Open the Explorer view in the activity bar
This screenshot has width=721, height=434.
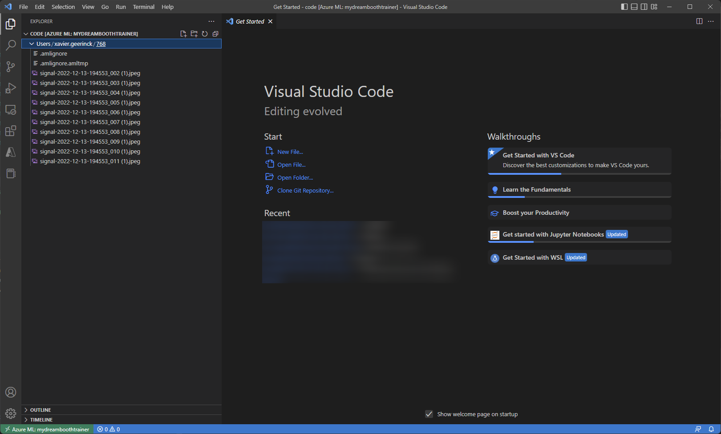click(11, 24)
